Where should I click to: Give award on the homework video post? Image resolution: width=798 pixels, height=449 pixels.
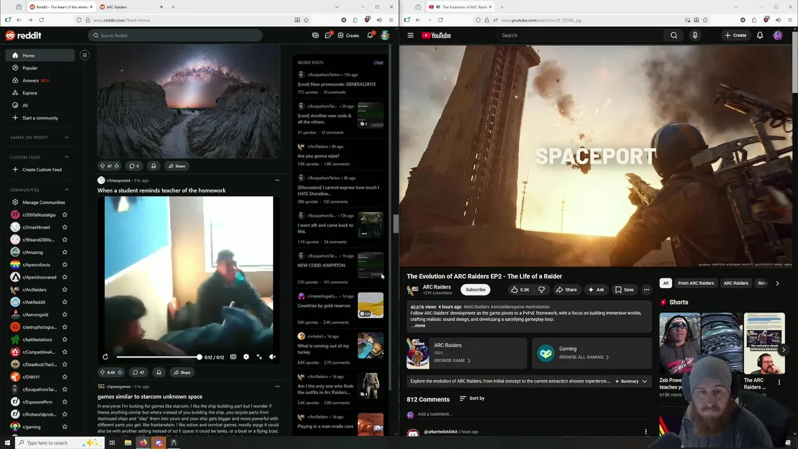(x=159, y=372)
